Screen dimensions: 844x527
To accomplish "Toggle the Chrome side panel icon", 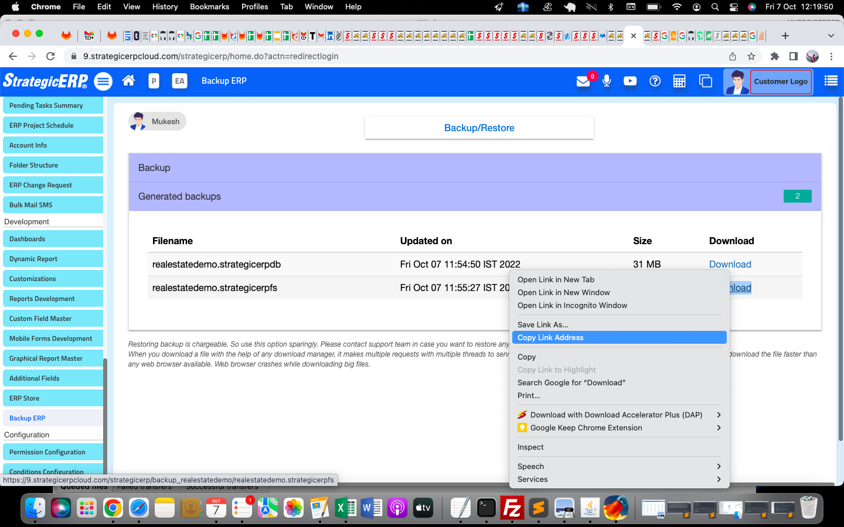I will click(x=794, y=56).
